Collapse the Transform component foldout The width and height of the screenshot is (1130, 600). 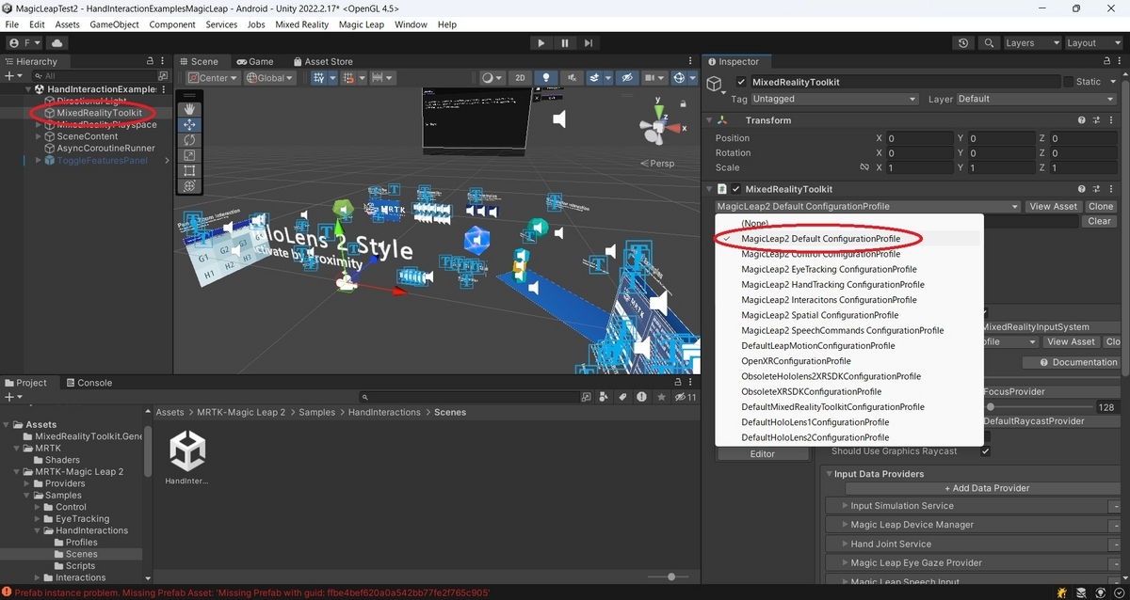coord(709,120)
